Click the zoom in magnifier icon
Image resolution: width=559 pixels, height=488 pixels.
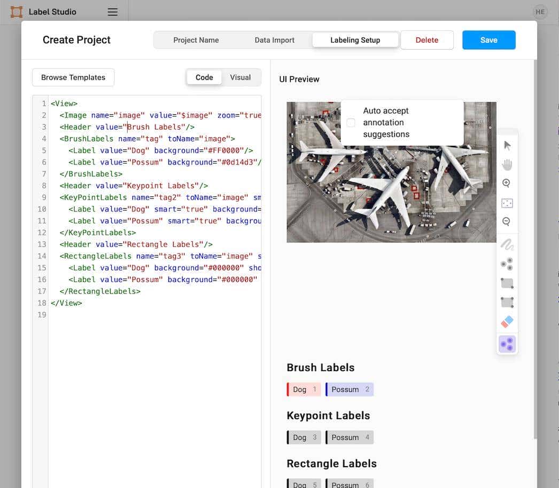point(507,183)
